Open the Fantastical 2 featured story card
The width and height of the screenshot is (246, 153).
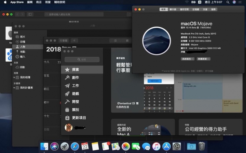[177, 80]
